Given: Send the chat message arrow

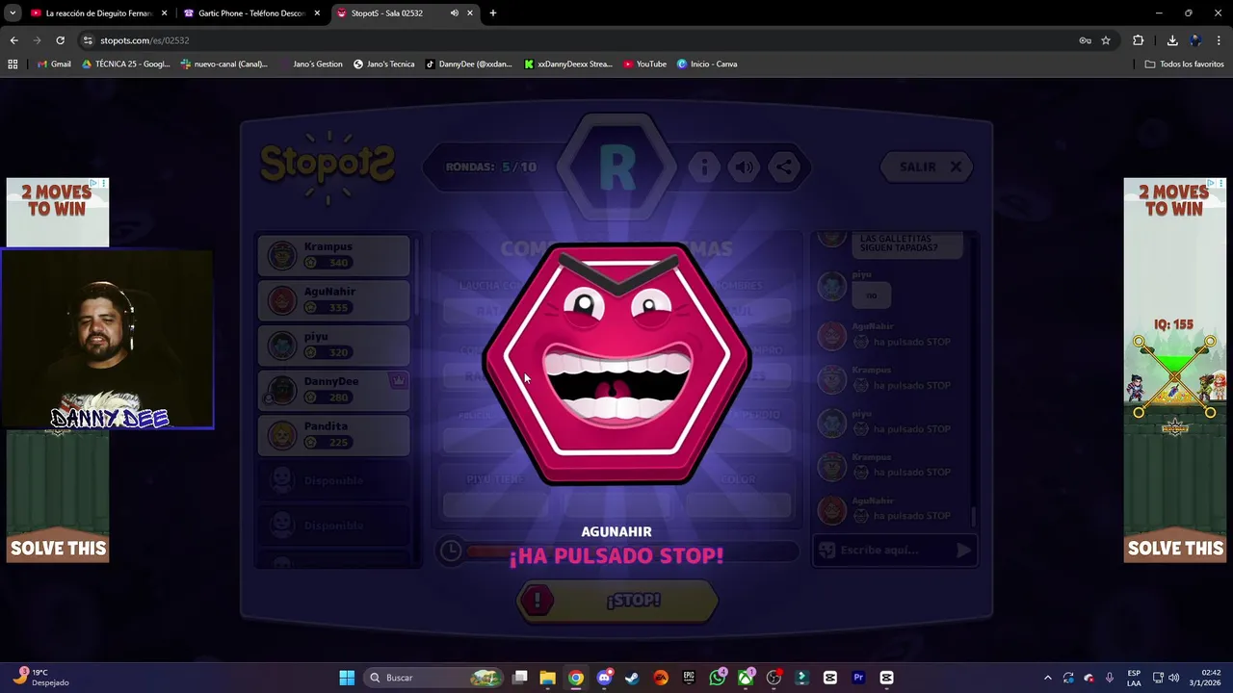Looking at the screenshot, I should [963, 551].
